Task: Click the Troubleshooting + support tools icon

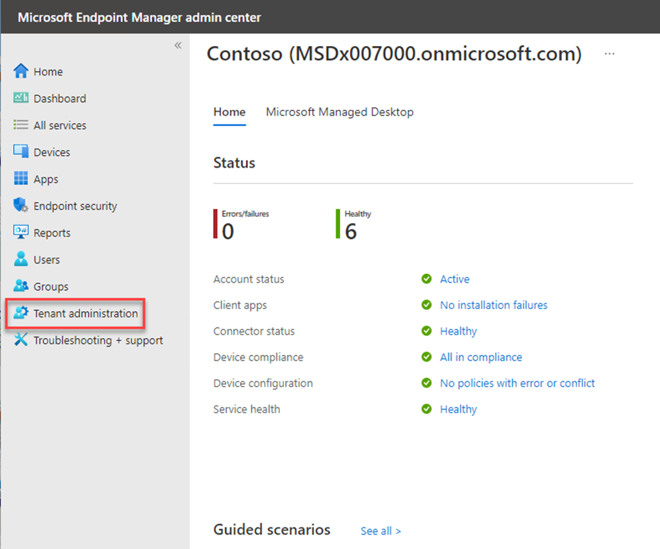Action: (20, 339)
